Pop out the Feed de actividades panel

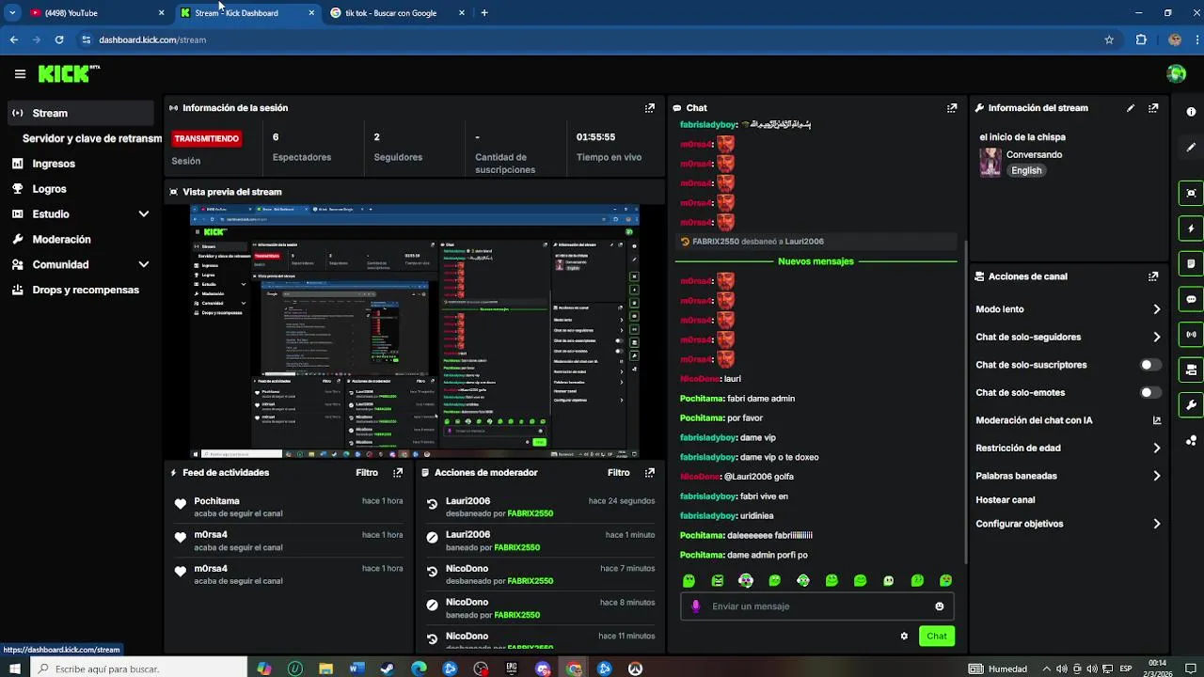[398, 473]
